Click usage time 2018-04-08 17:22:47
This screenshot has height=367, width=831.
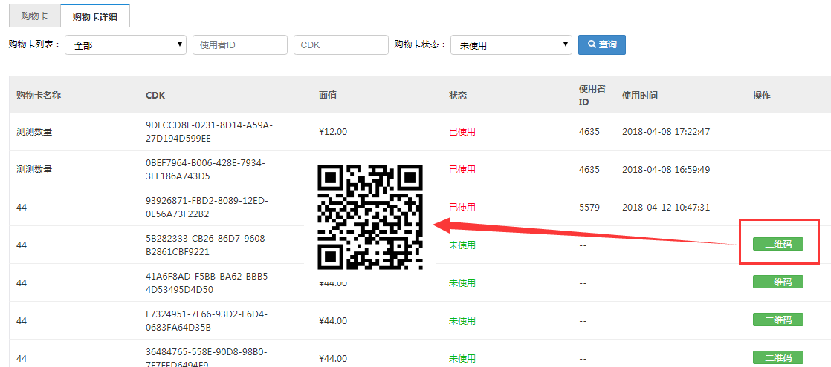click(666, 132)
